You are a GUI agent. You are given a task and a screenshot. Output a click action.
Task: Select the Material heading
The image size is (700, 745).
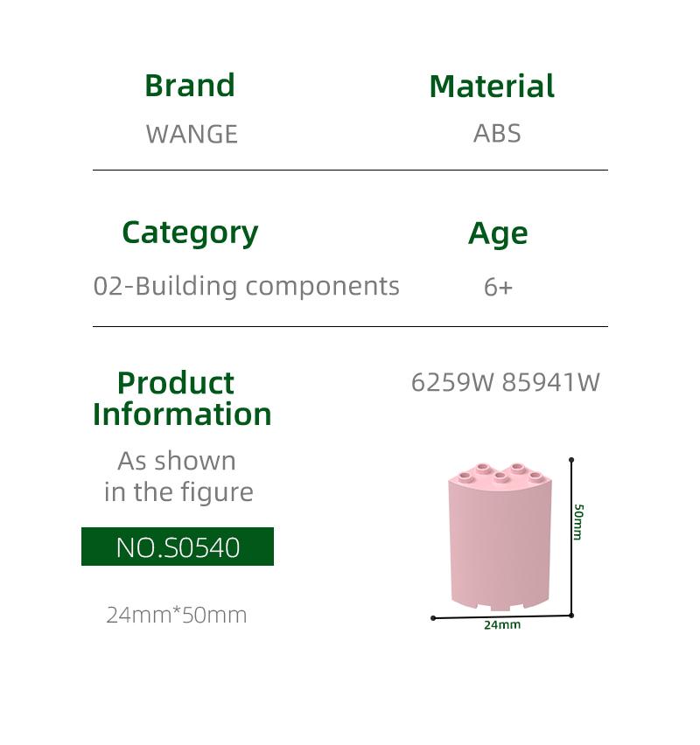coord(492,87)
